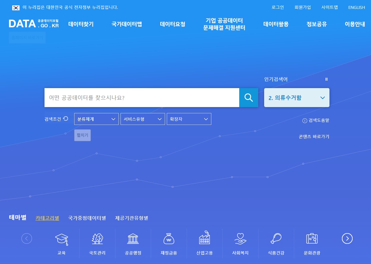
Task: Expand the 확장자 dropdown
Action: point(189,119)
